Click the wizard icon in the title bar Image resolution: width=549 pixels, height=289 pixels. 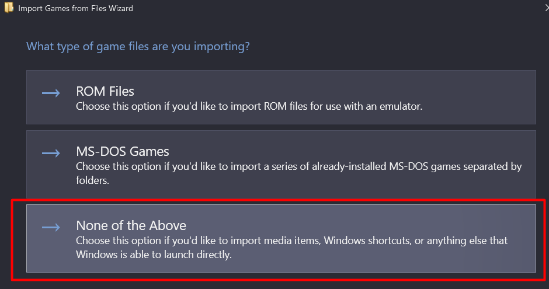(8, 8)
